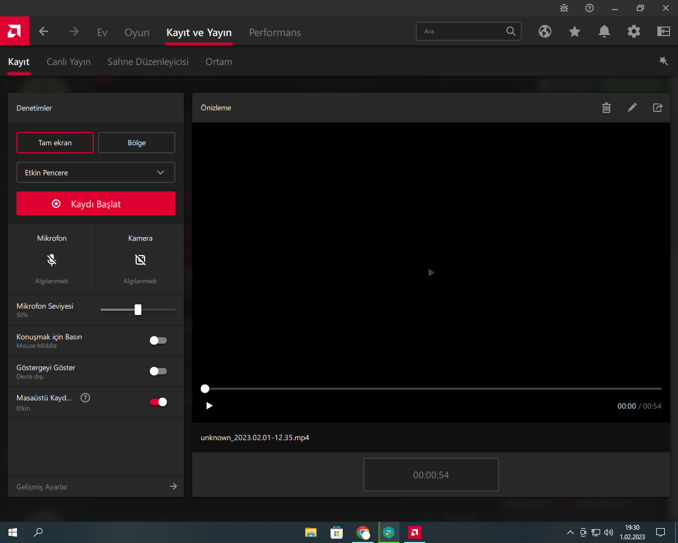
Task: Play the preview with bottom play button
Action: (x=209, y=406)
